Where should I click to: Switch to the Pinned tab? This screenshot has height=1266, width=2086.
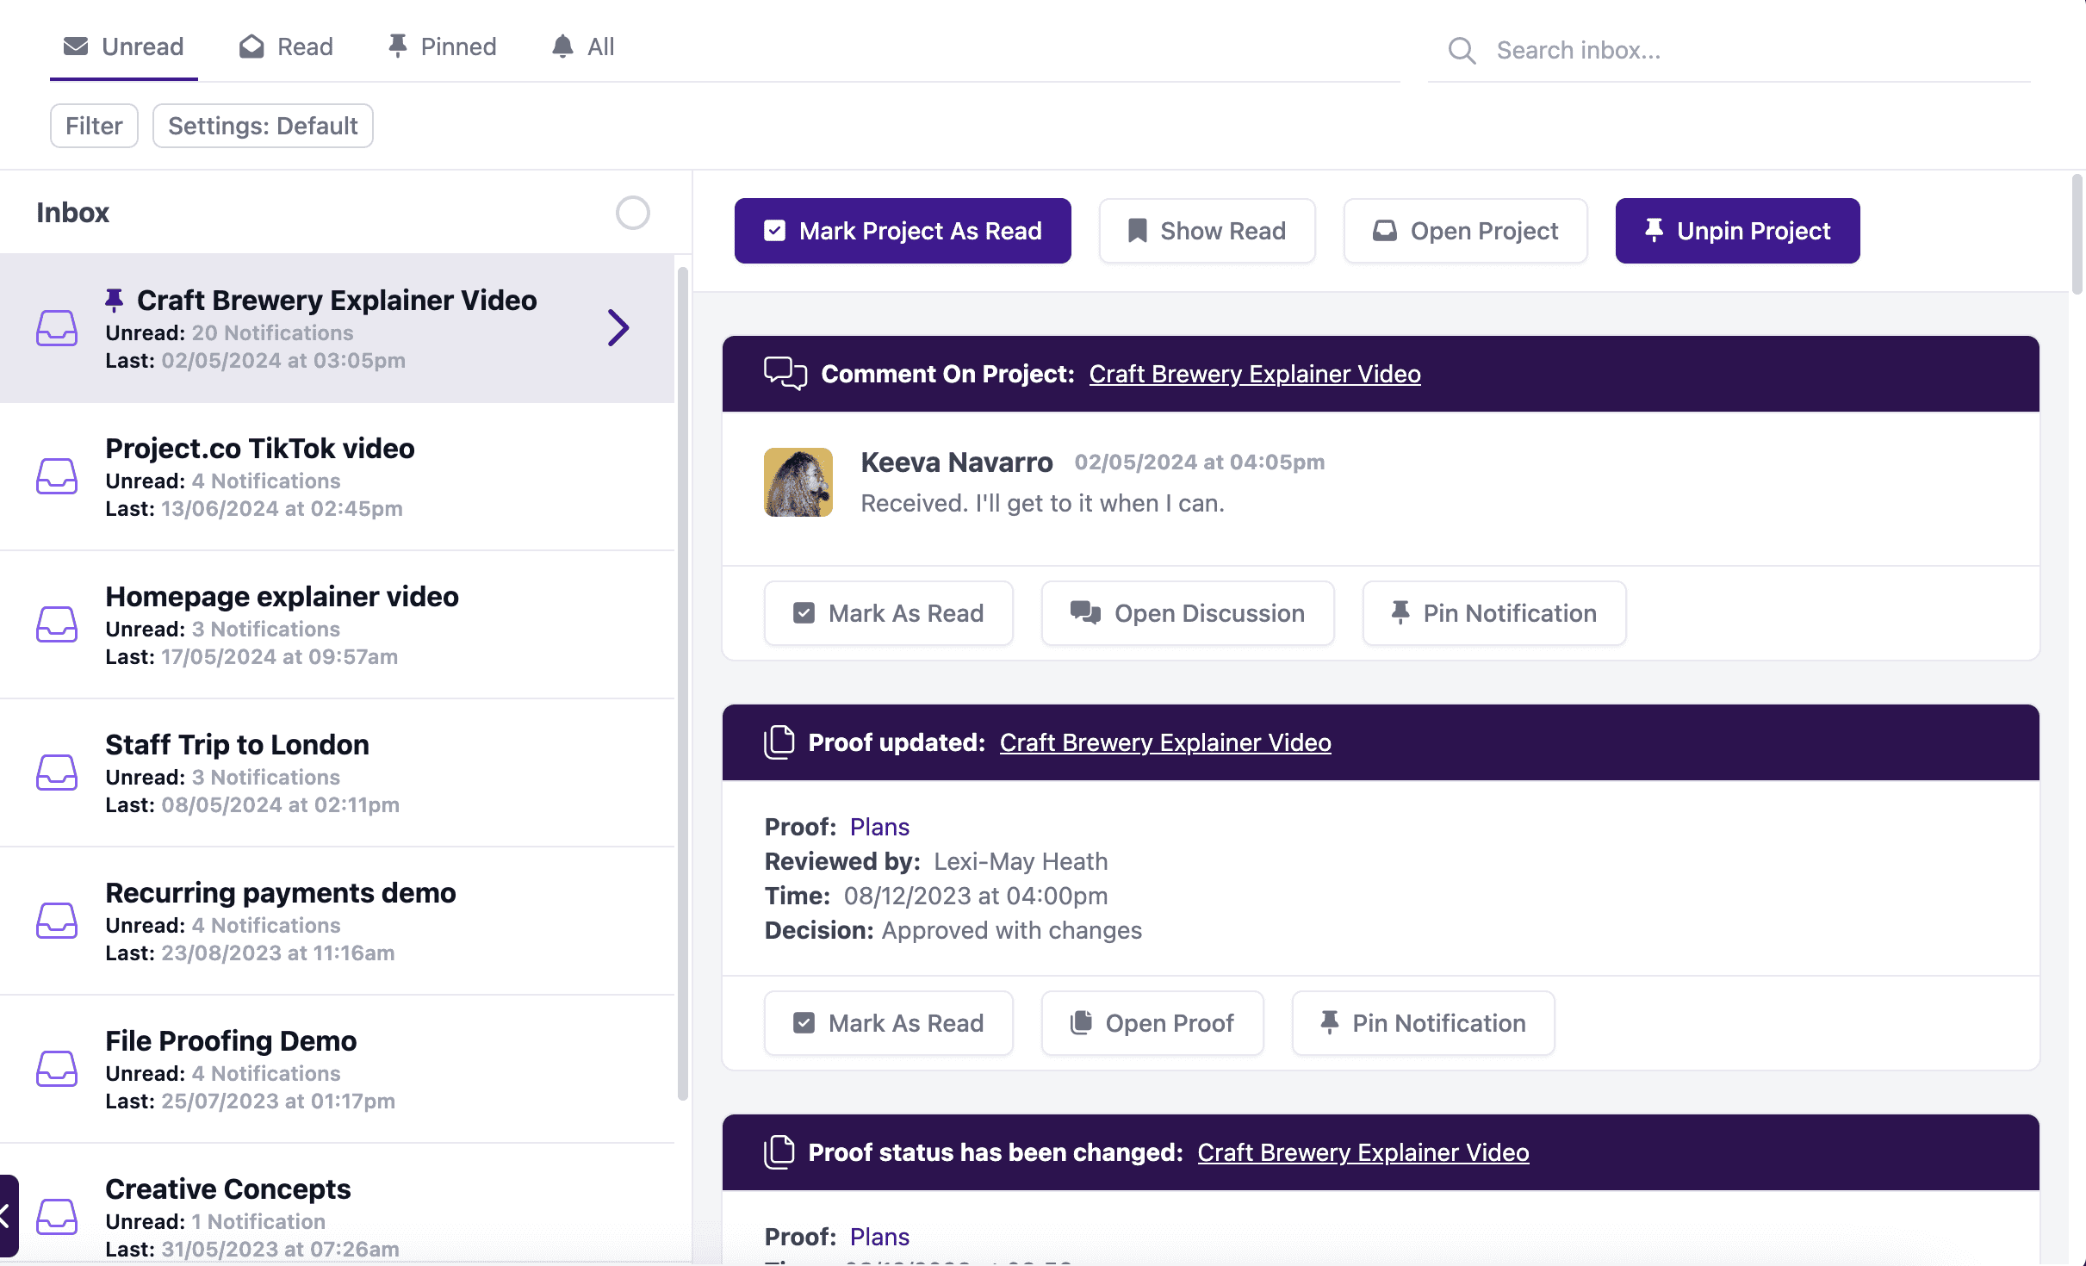pyautogui.click(x=442, y=47)
